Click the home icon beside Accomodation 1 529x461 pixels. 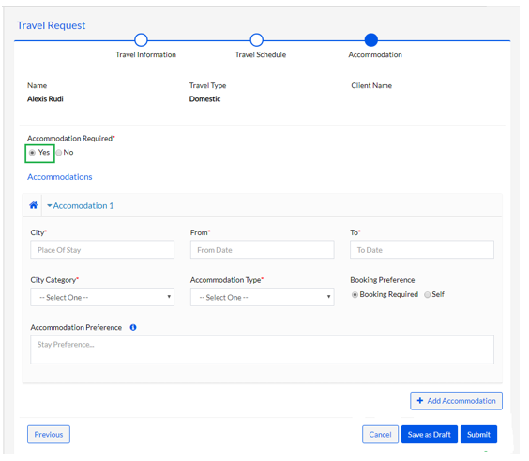[34, 205]
